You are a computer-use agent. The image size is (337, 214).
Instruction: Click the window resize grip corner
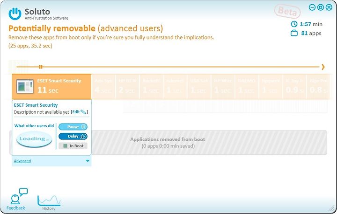(332, 208)
